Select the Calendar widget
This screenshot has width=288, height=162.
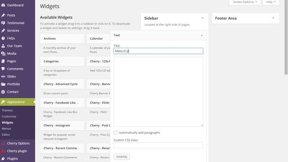pos(99,39)
